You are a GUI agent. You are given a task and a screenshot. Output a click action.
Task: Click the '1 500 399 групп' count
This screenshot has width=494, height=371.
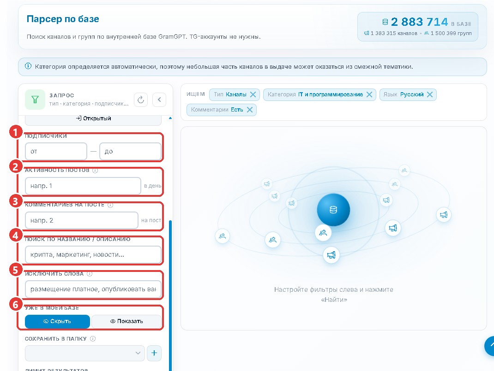coord(451,33)
